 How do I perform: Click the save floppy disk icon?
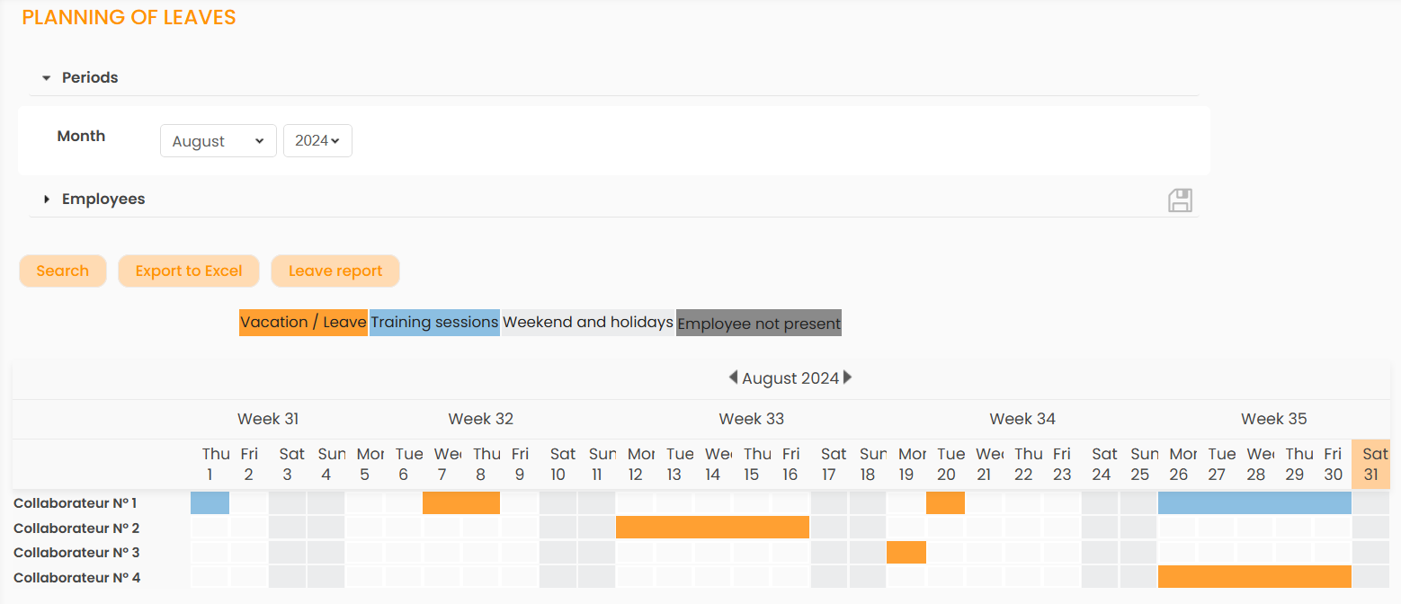click(1180, 200)
